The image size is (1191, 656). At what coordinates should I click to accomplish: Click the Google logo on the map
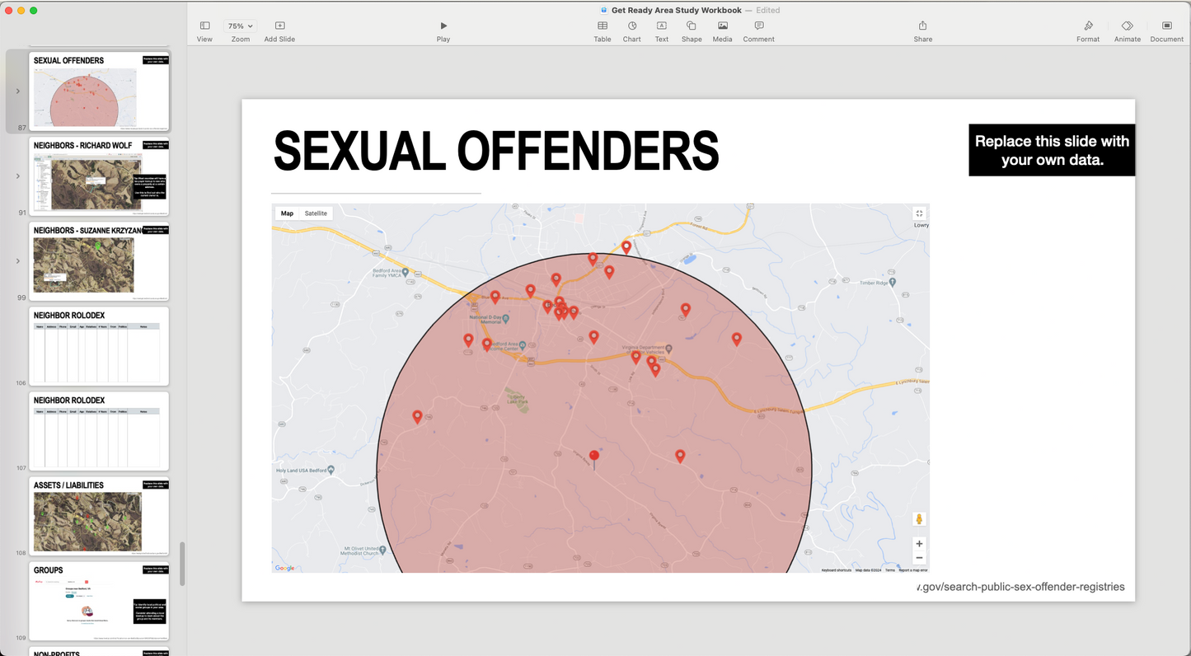[x=285, y=568]
